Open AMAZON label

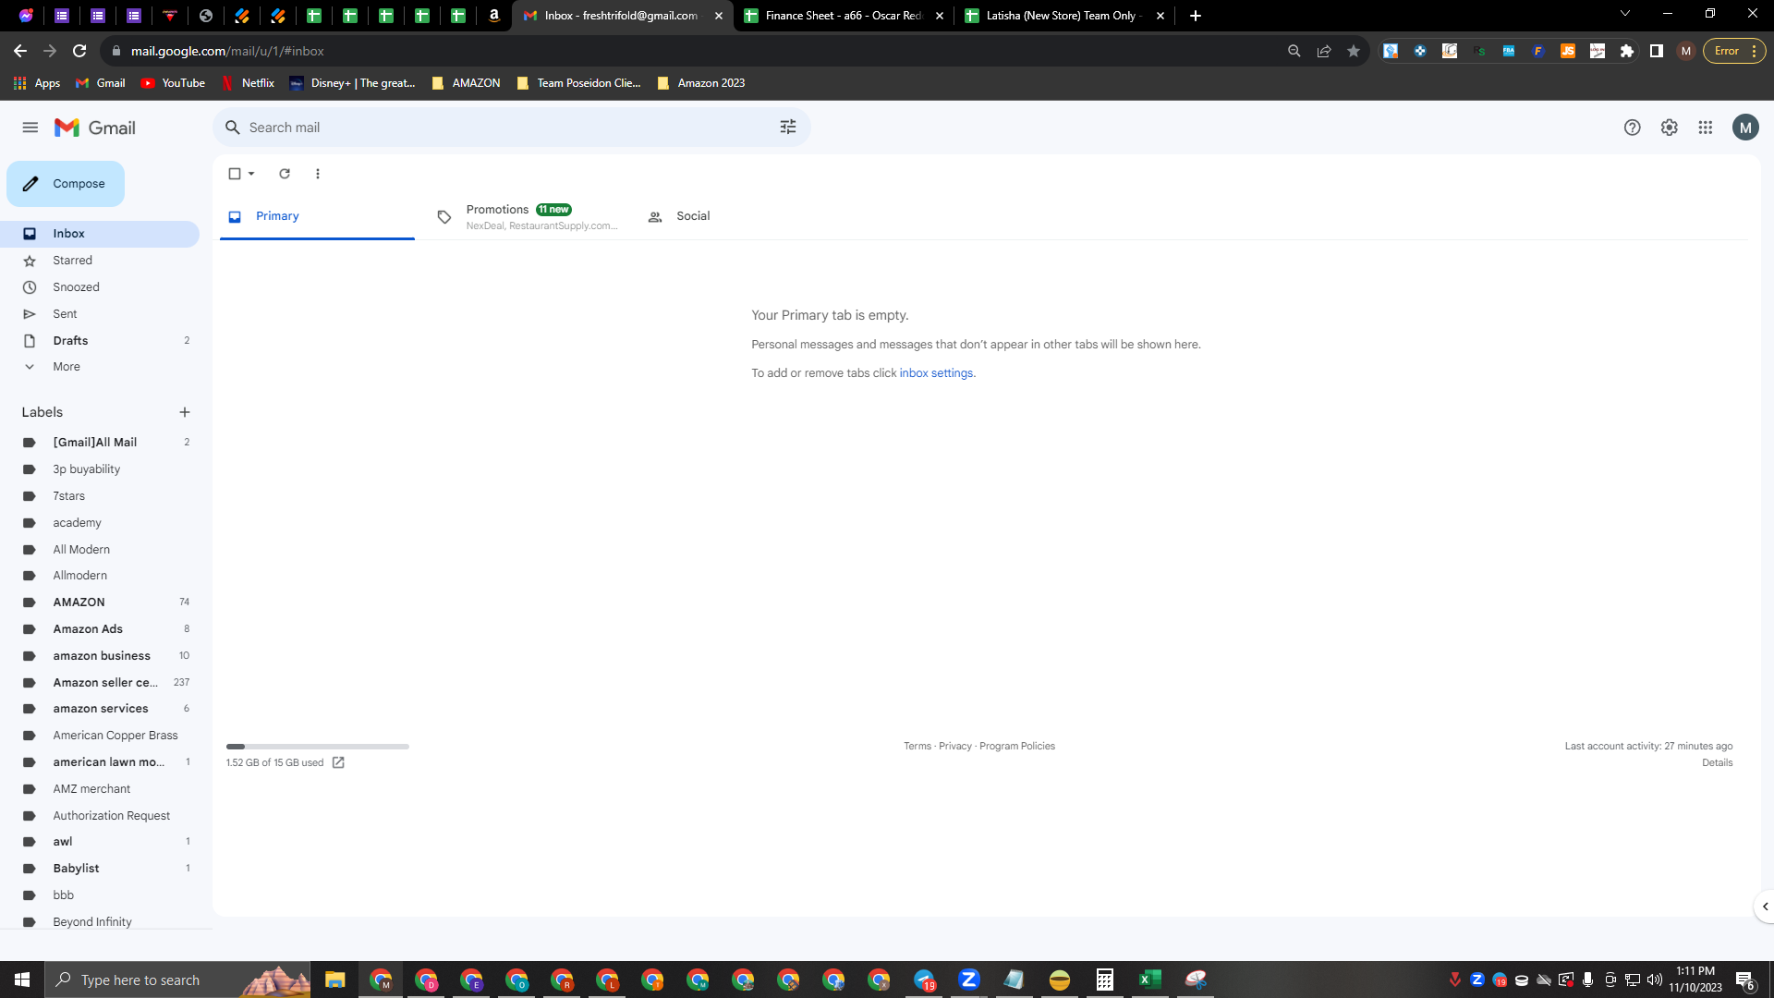click(x=100, y=602)
